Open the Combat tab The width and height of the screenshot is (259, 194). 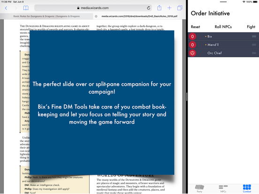[247, 188]
